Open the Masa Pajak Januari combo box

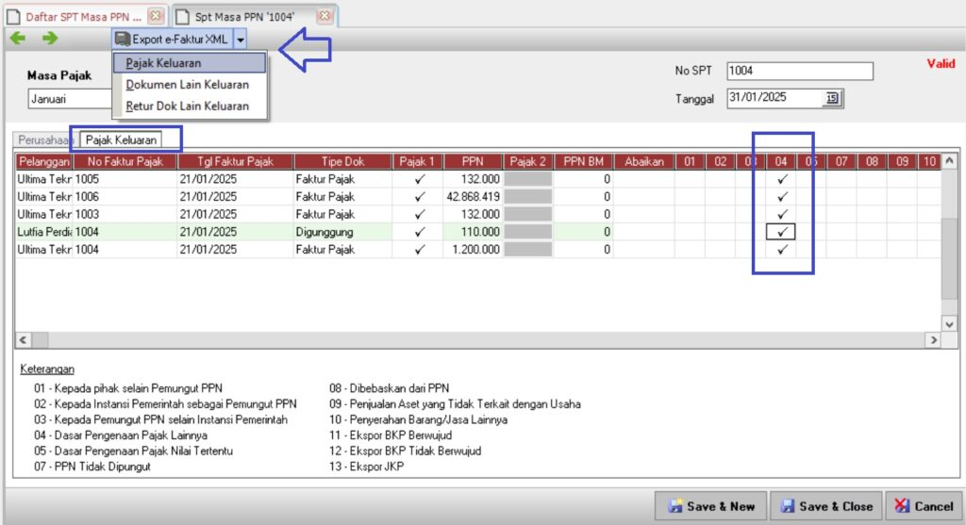point(70,97)
